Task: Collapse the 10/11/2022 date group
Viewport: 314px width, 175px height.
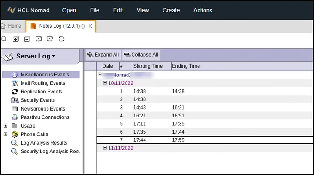Action: pos(105,83)
